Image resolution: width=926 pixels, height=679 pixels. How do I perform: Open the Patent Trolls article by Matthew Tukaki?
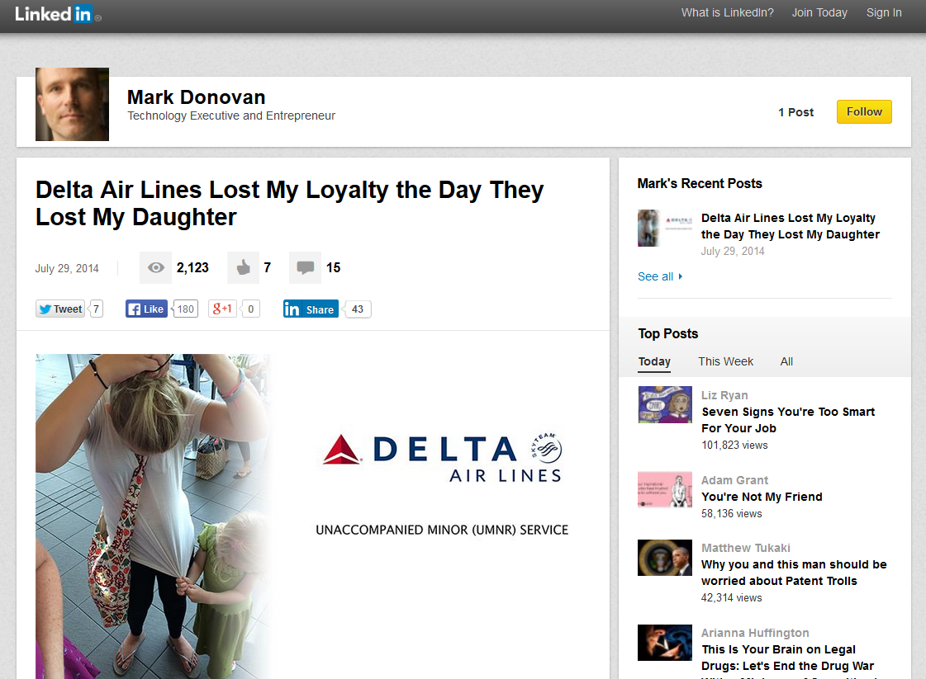click(793, 573)
